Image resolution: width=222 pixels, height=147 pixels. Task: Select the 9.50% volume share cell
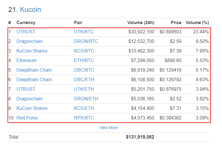pyautogui.click(x=202, y=41)
